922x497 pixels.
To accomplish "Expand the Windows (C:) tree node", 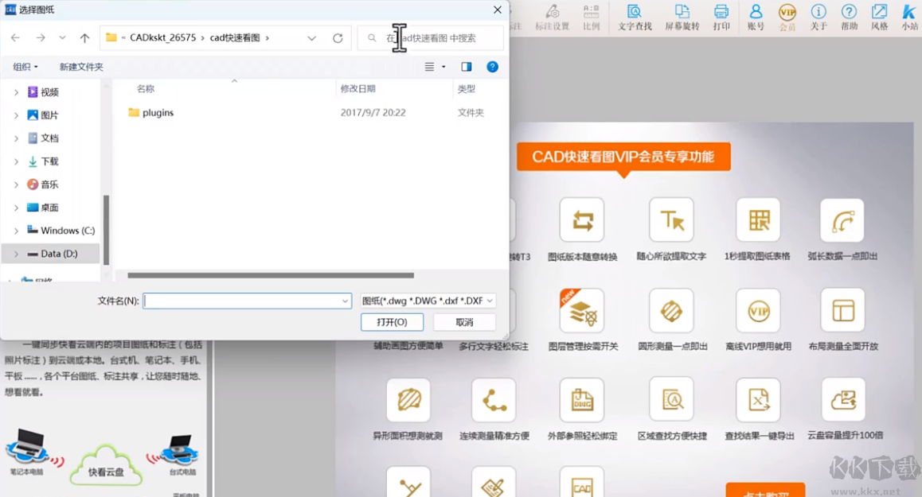I will tap(16, 231).
